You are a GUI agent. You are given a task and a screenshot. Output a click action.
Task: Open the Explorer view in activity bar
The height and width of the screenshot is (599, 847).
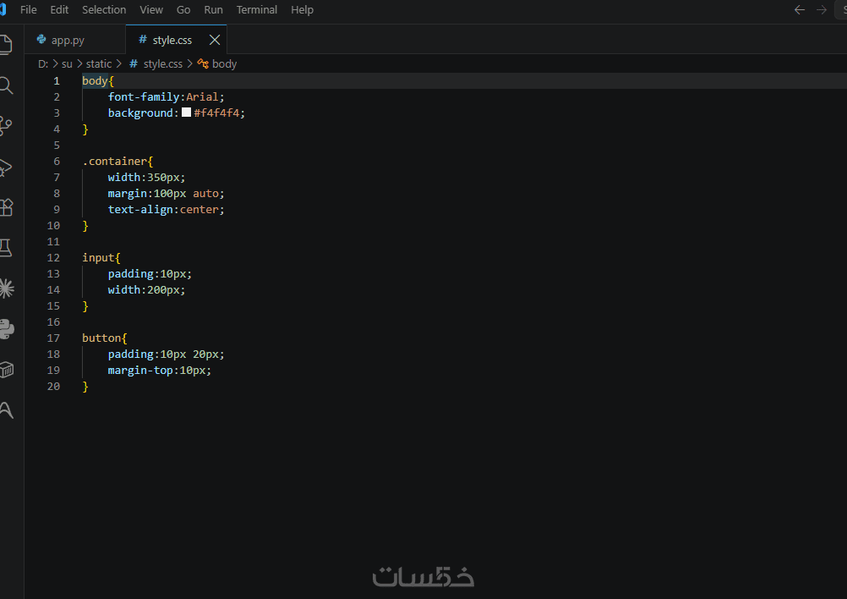click(5, 44)
